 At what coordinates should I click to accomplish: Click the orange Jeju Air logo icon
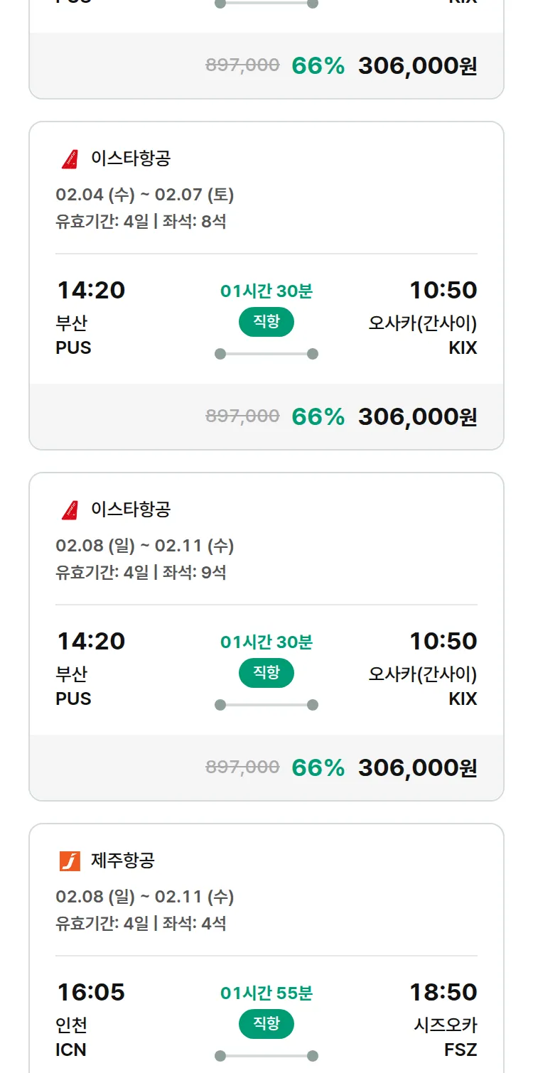pos(70,861)
